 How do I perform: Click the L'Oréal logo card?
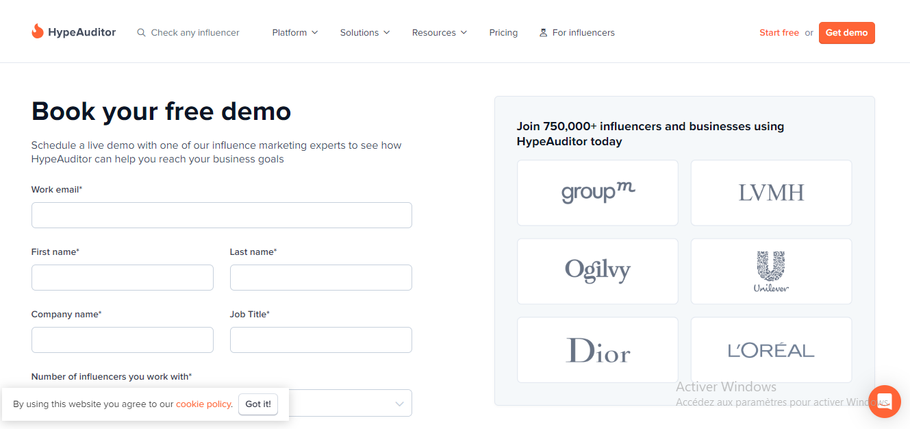771,350
